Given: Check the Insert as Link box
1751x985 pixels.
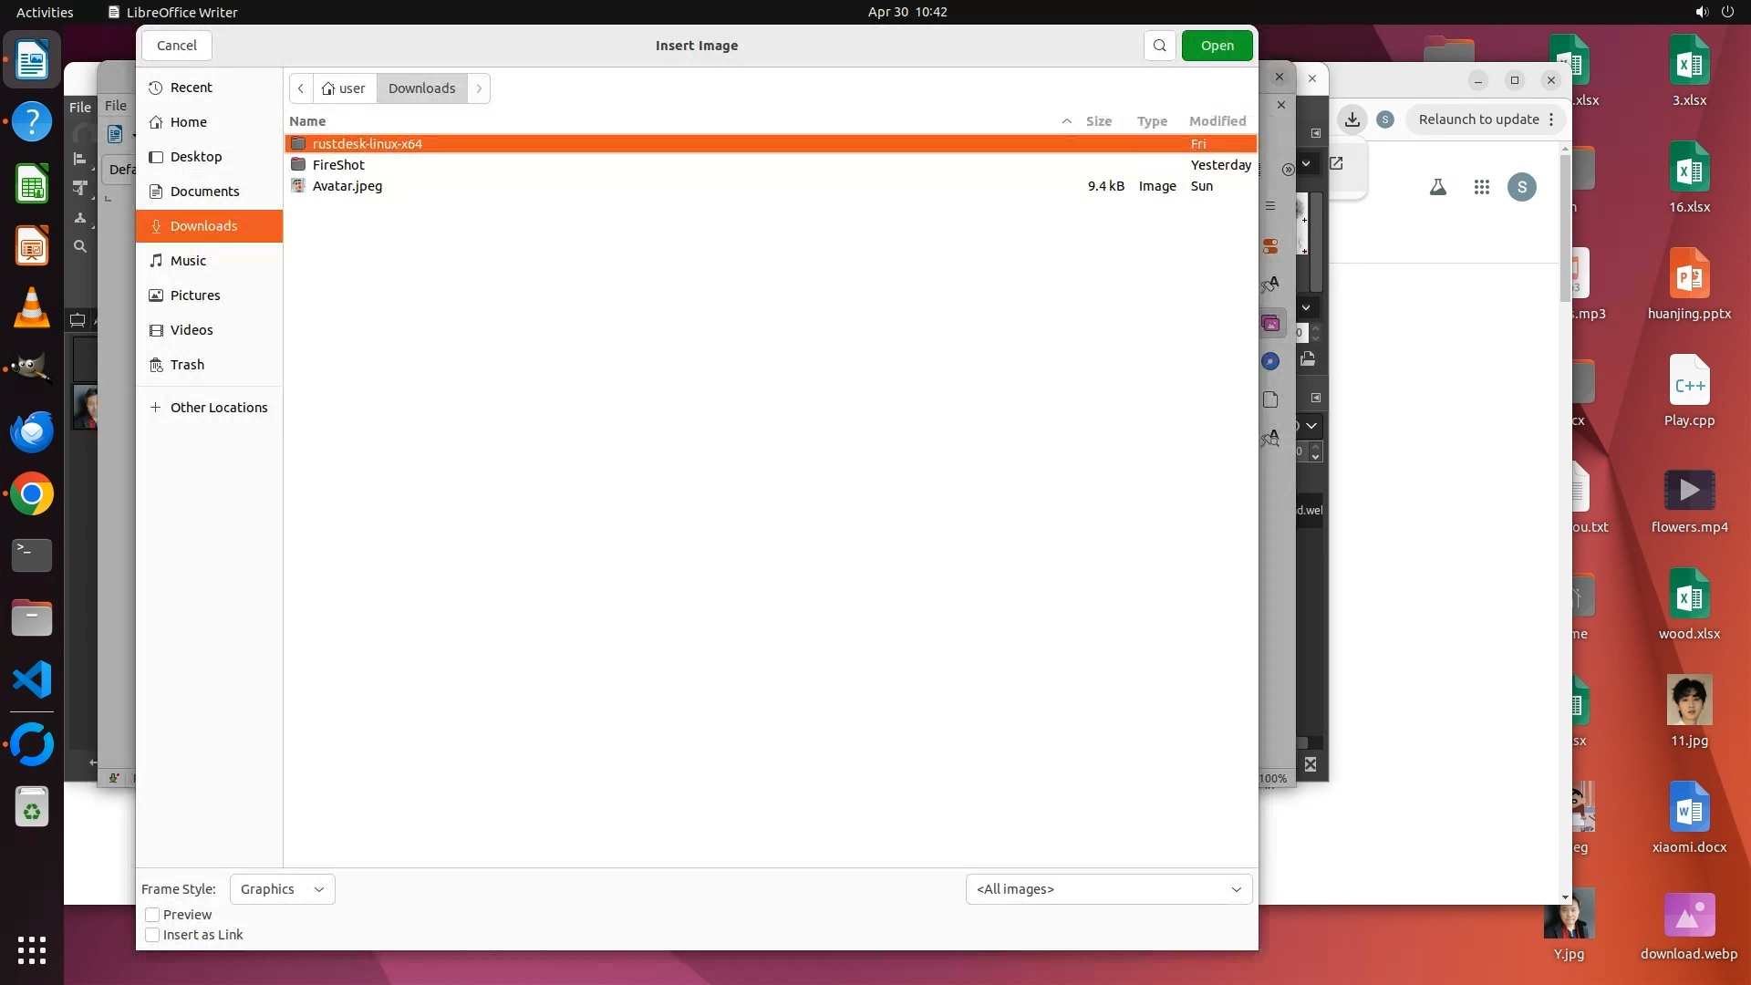Looking at the screenshot, I should point(152,935).
